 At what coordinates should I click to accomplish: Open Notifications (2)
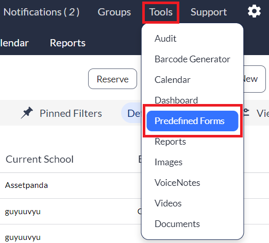pyautogui.click(x=41, y=12)
